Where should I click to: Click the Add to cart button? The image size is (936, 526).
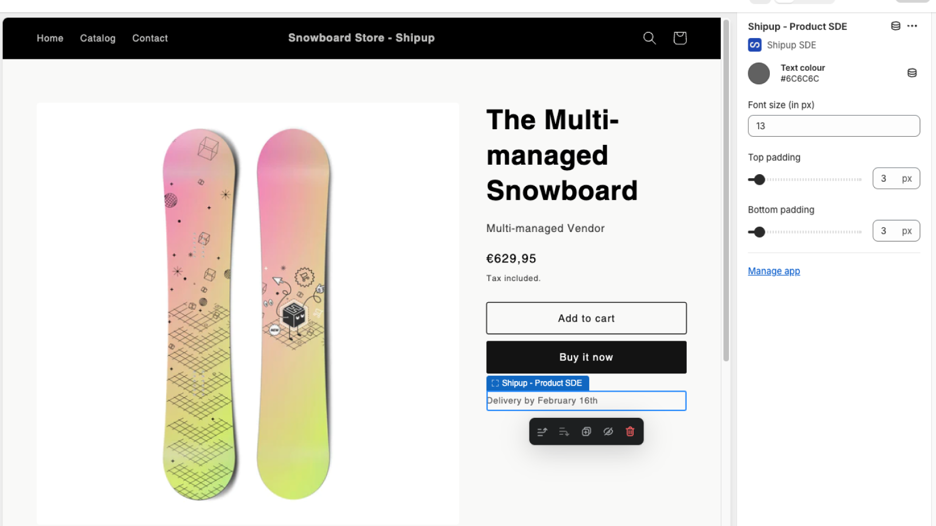[586, 318]
